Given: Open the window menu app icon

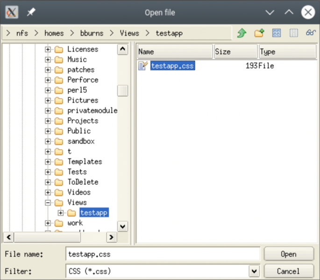Looking at the screenshot, I should pyautogui.click(x=12, y=13).
